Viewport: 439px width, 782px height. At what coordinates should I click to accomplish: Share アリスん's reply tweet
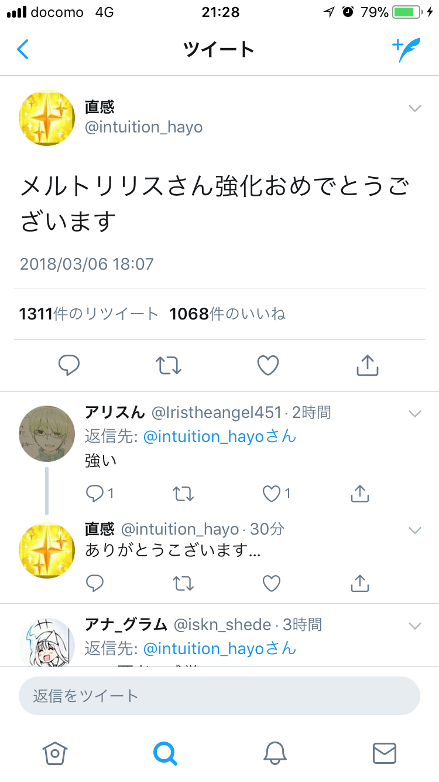pos(359,494)
